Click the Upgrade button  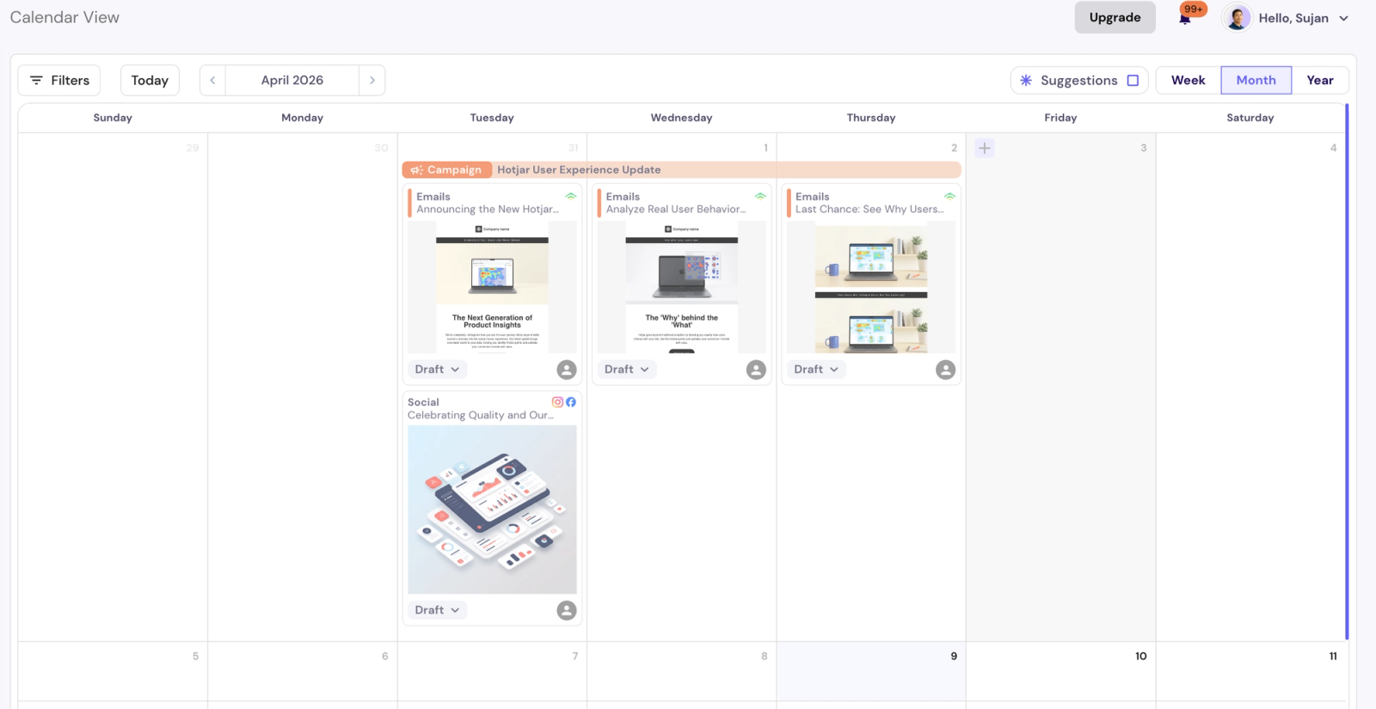pyautogui.click(x=1115, y=17)
